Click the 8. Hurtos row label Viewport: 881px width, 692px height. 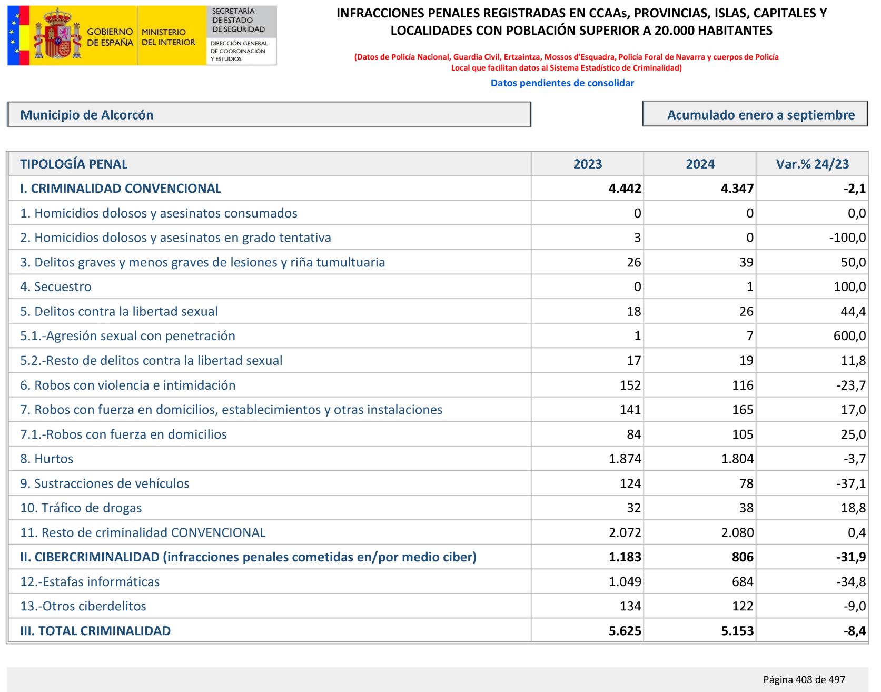click(47, 459)
